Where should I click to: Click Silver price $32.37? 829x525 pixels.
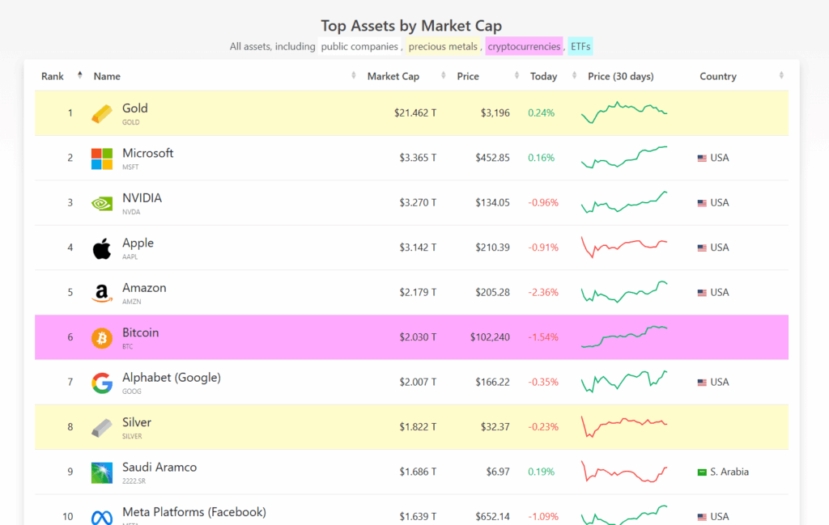tap(495, 427)
